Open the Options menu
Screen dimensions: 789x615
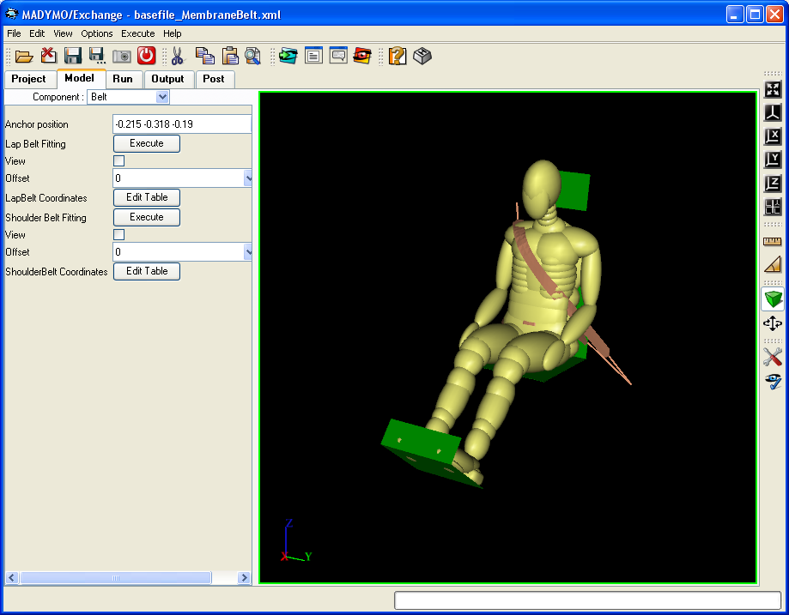click(97, 33)
